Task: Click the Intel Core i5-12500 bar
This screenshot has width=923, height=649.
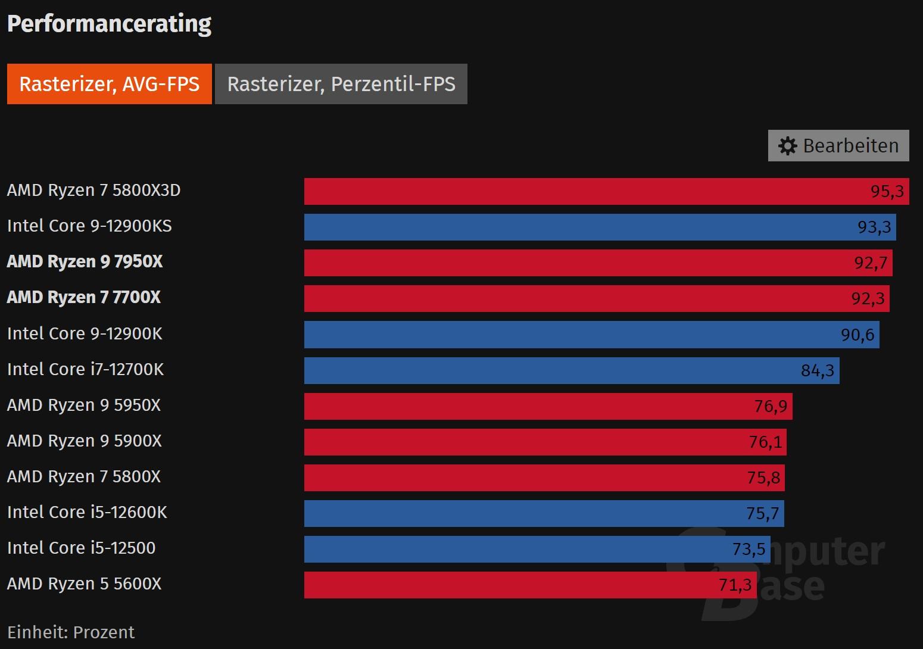Action: coord(537,549)
